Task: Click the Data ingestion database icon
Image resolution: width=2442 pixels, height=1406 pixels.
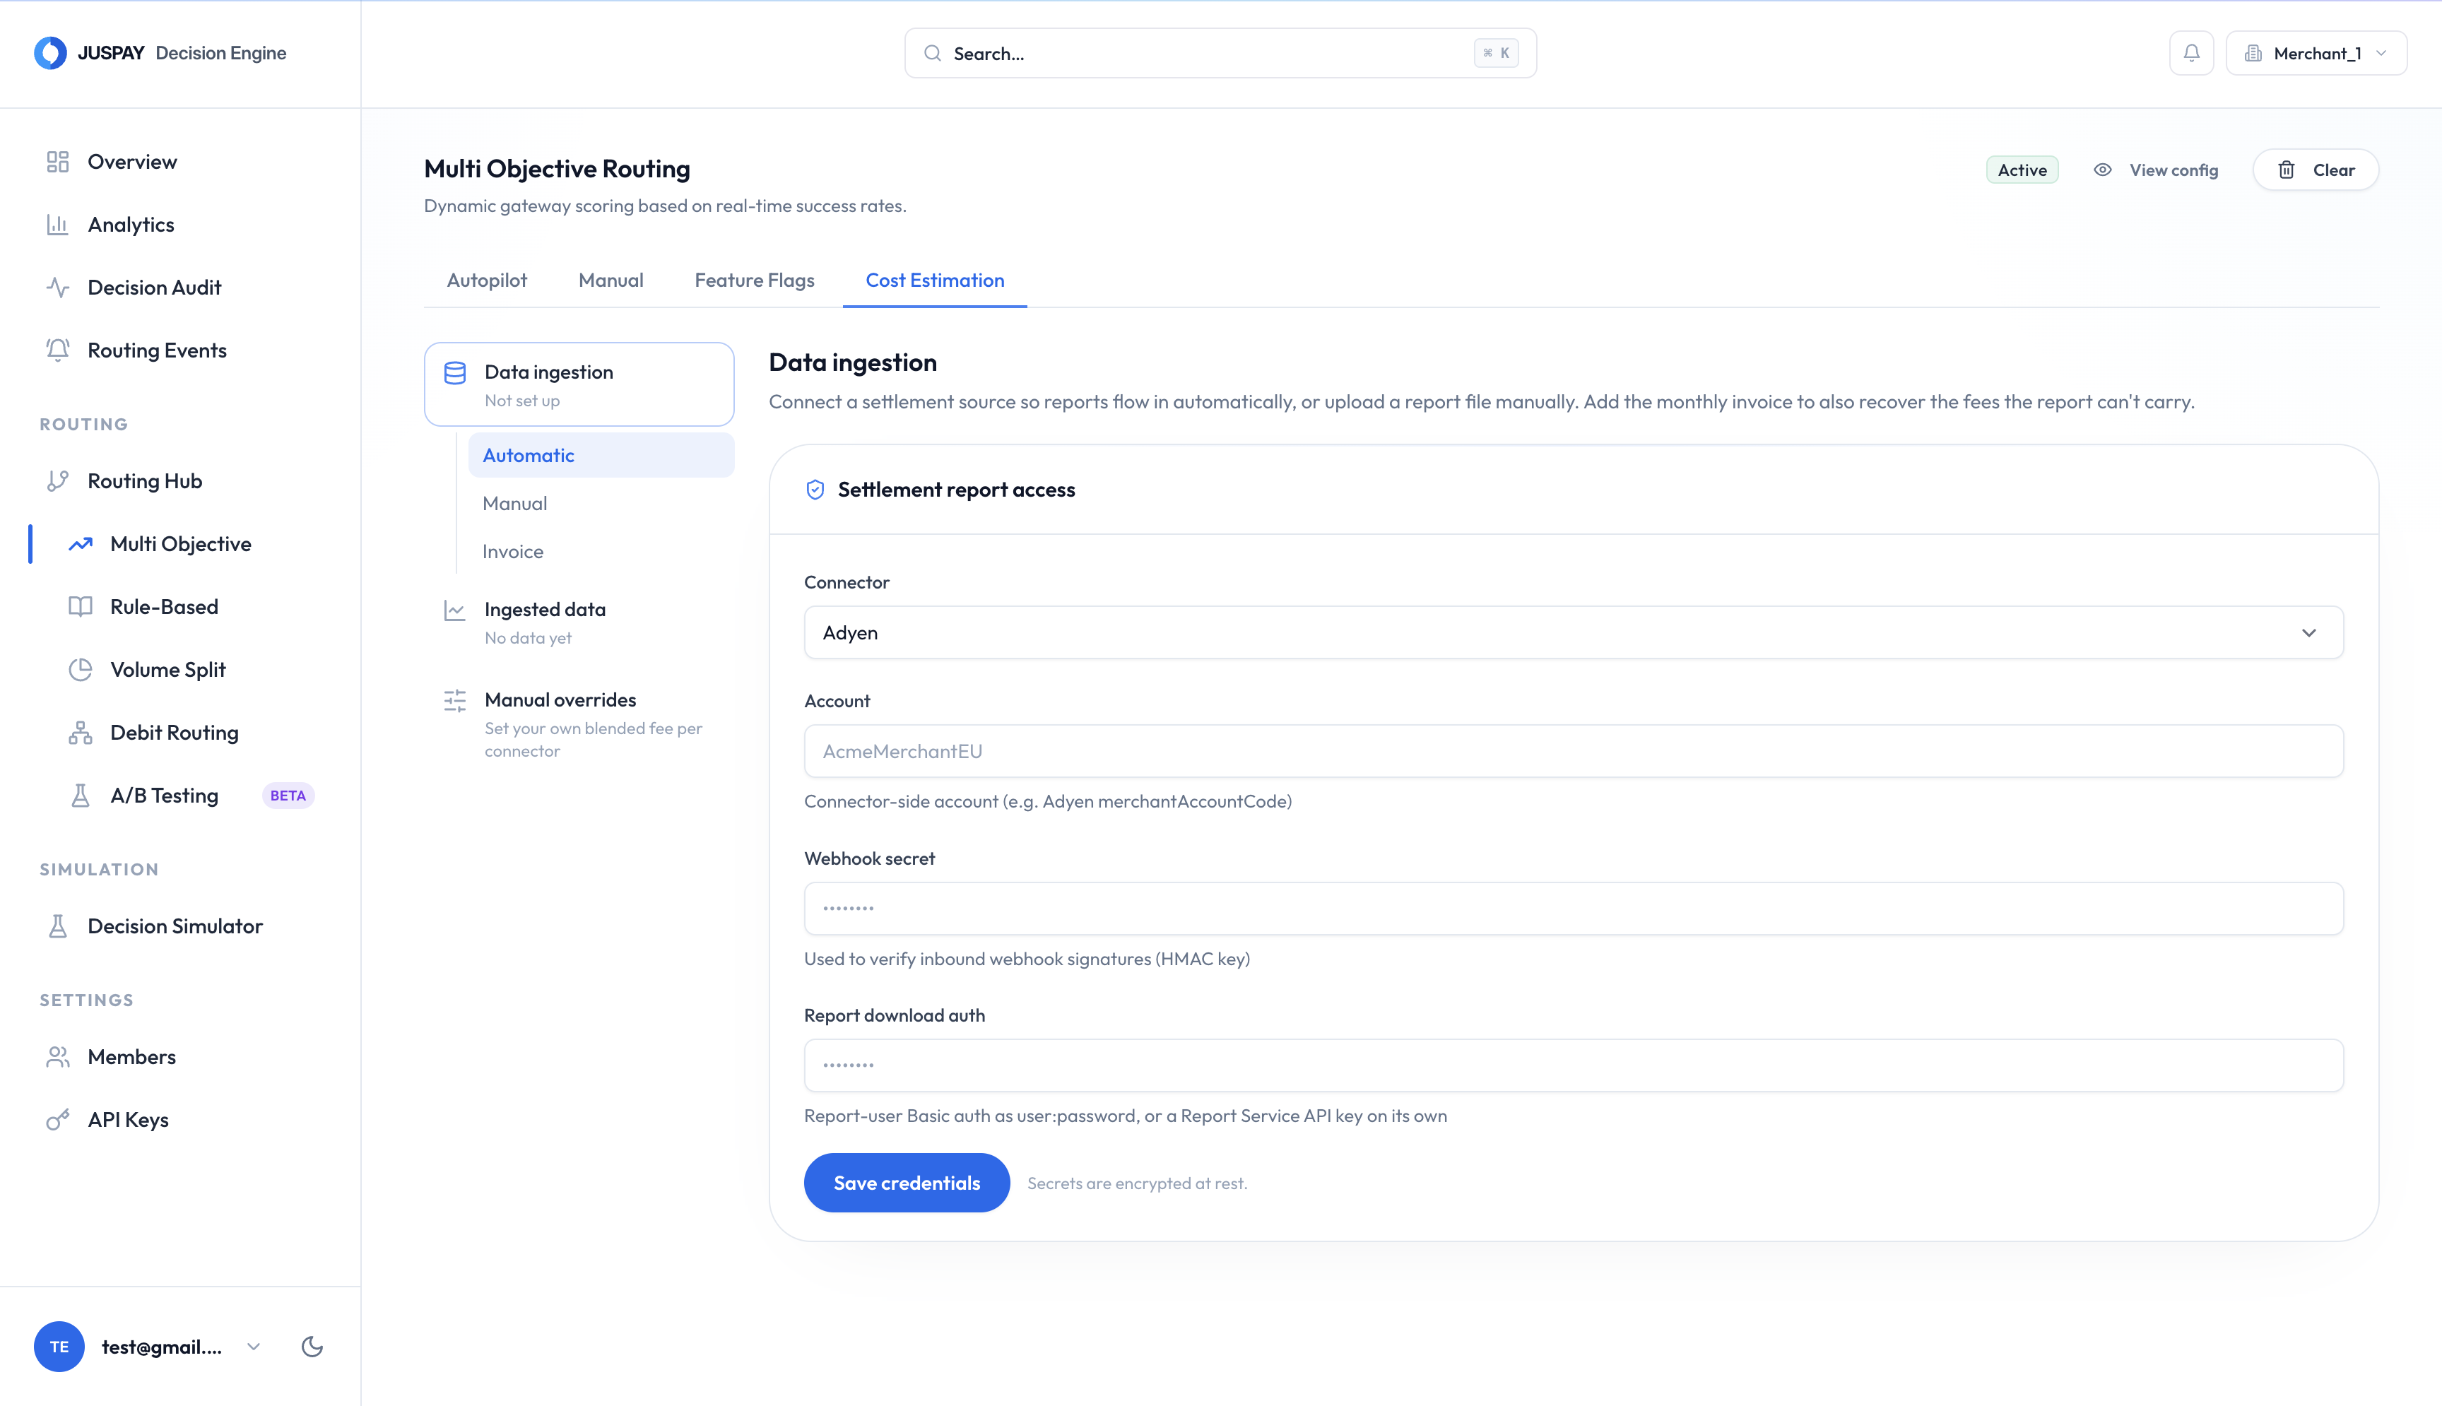Action: pos(455,373)
